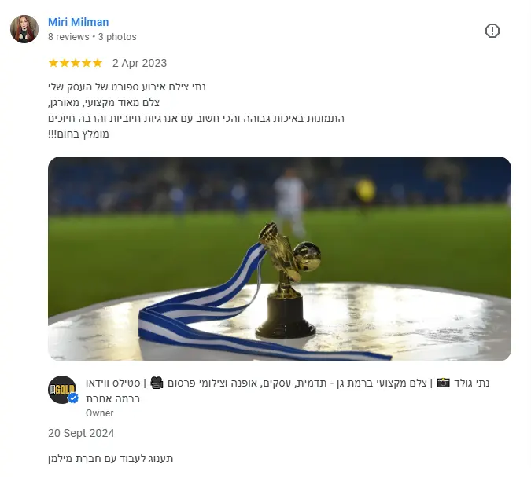
Task: Click the first line of review text
Action: click(127, 87)
